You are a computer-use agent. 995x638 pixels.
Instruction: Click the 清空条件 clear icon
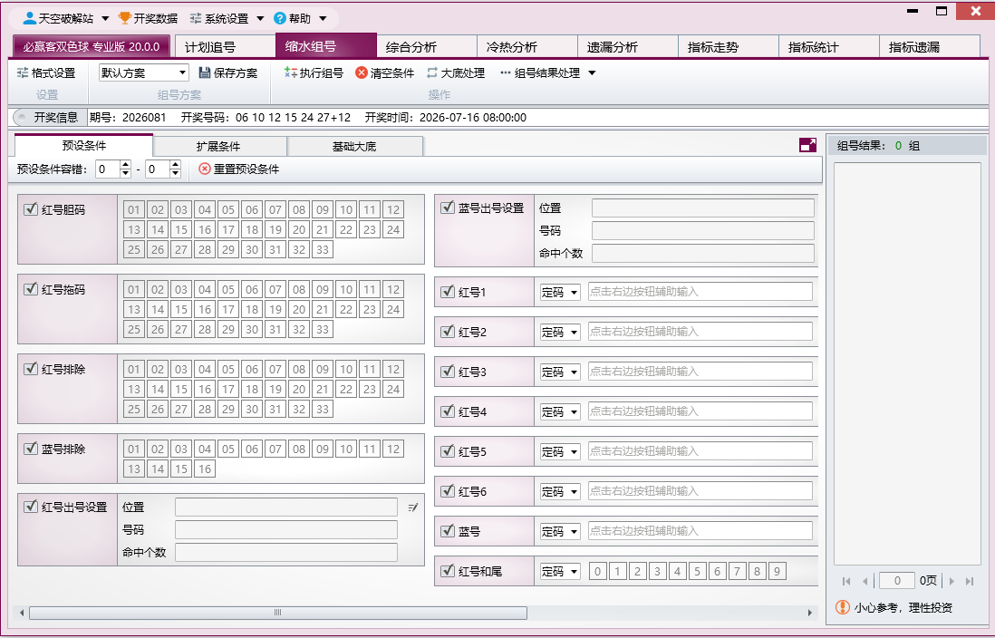click(x=361, y=73)
